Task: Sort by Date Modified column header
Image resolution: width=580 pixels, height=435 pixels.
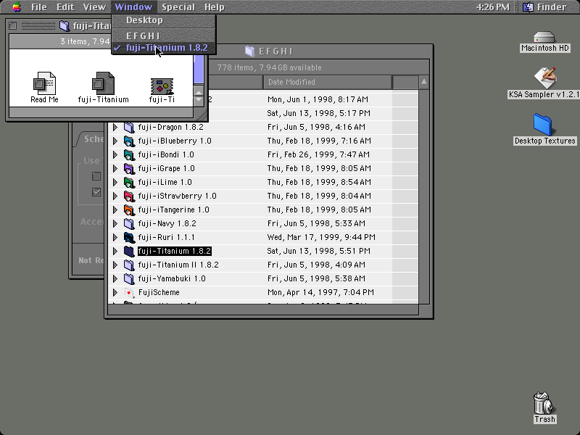Action: [x=328, y=82]
